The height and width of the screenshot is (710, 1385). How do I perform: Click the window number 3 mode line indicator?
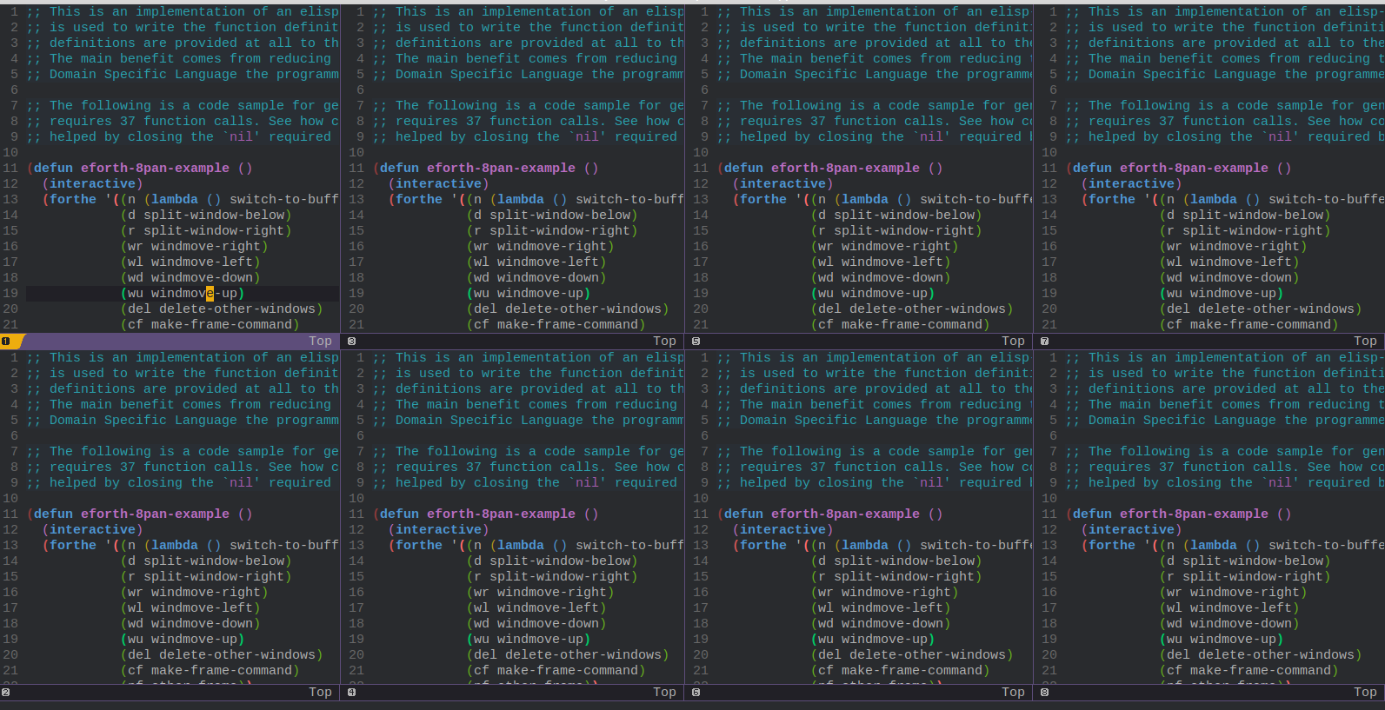(x=351, y=342)
